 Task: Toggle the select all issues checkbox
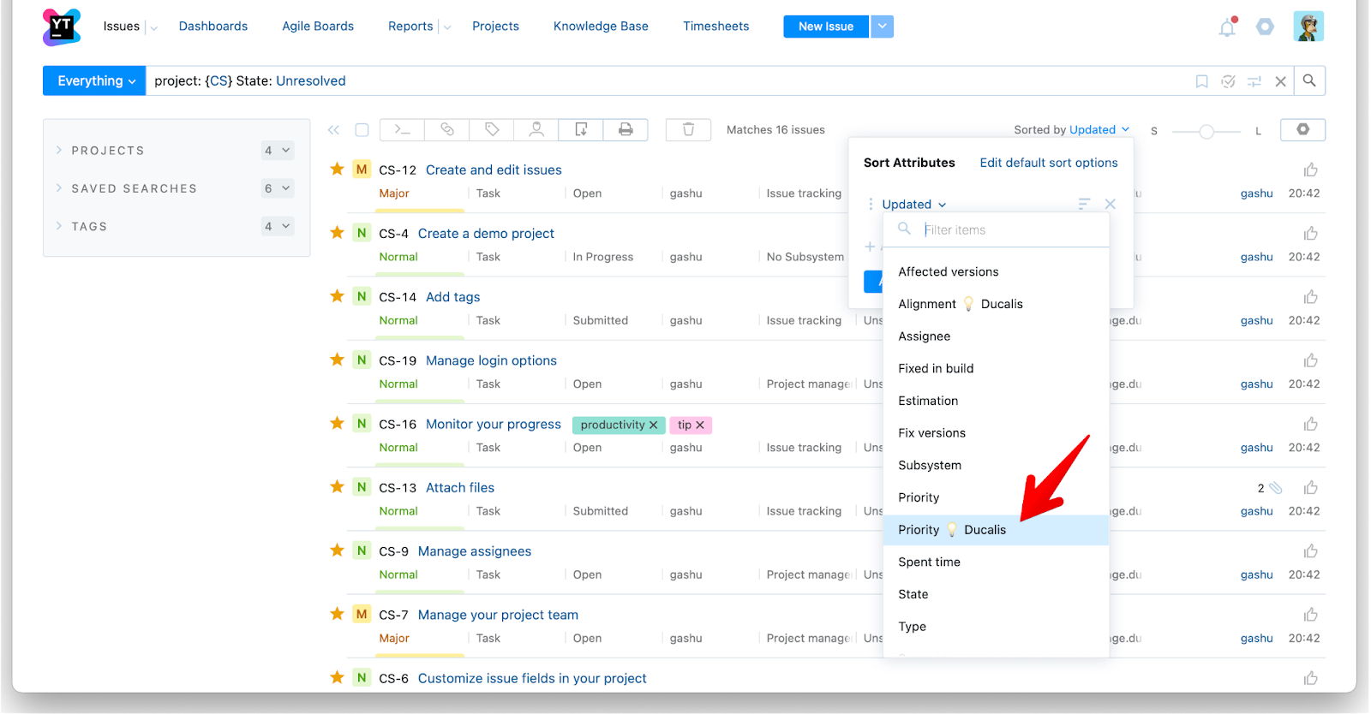tap(362, 130)
